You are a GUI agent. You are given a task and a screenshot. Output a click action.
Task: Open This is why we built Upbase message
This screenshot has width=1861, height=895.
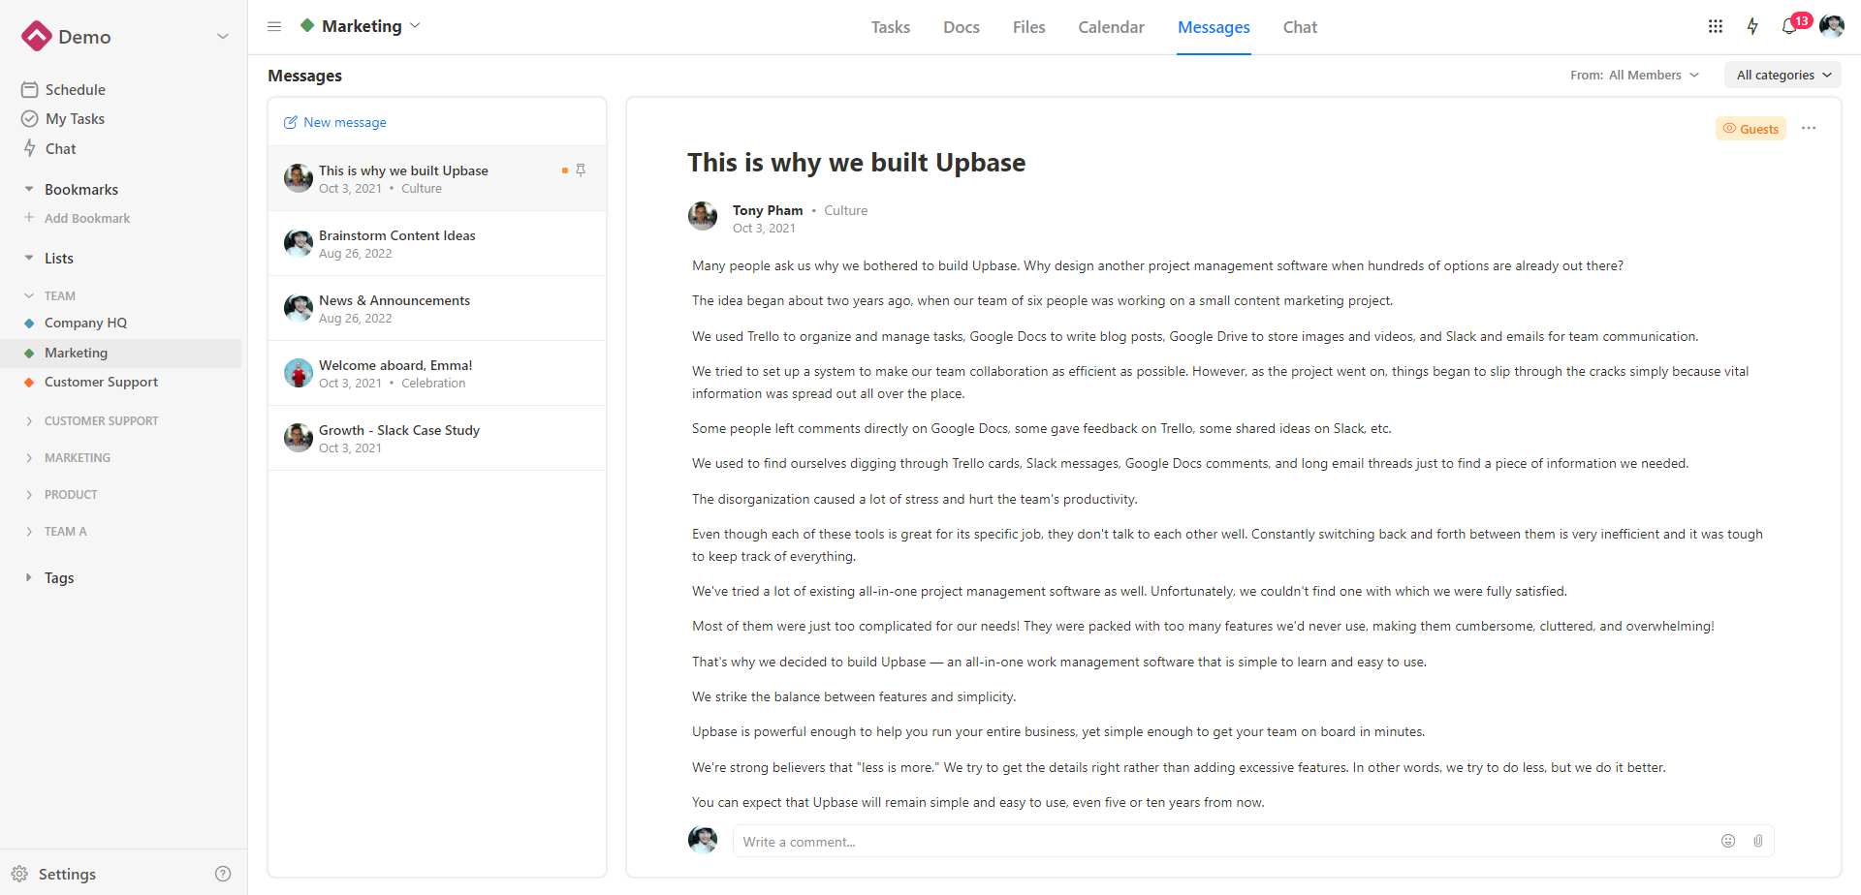pos(437,178)
